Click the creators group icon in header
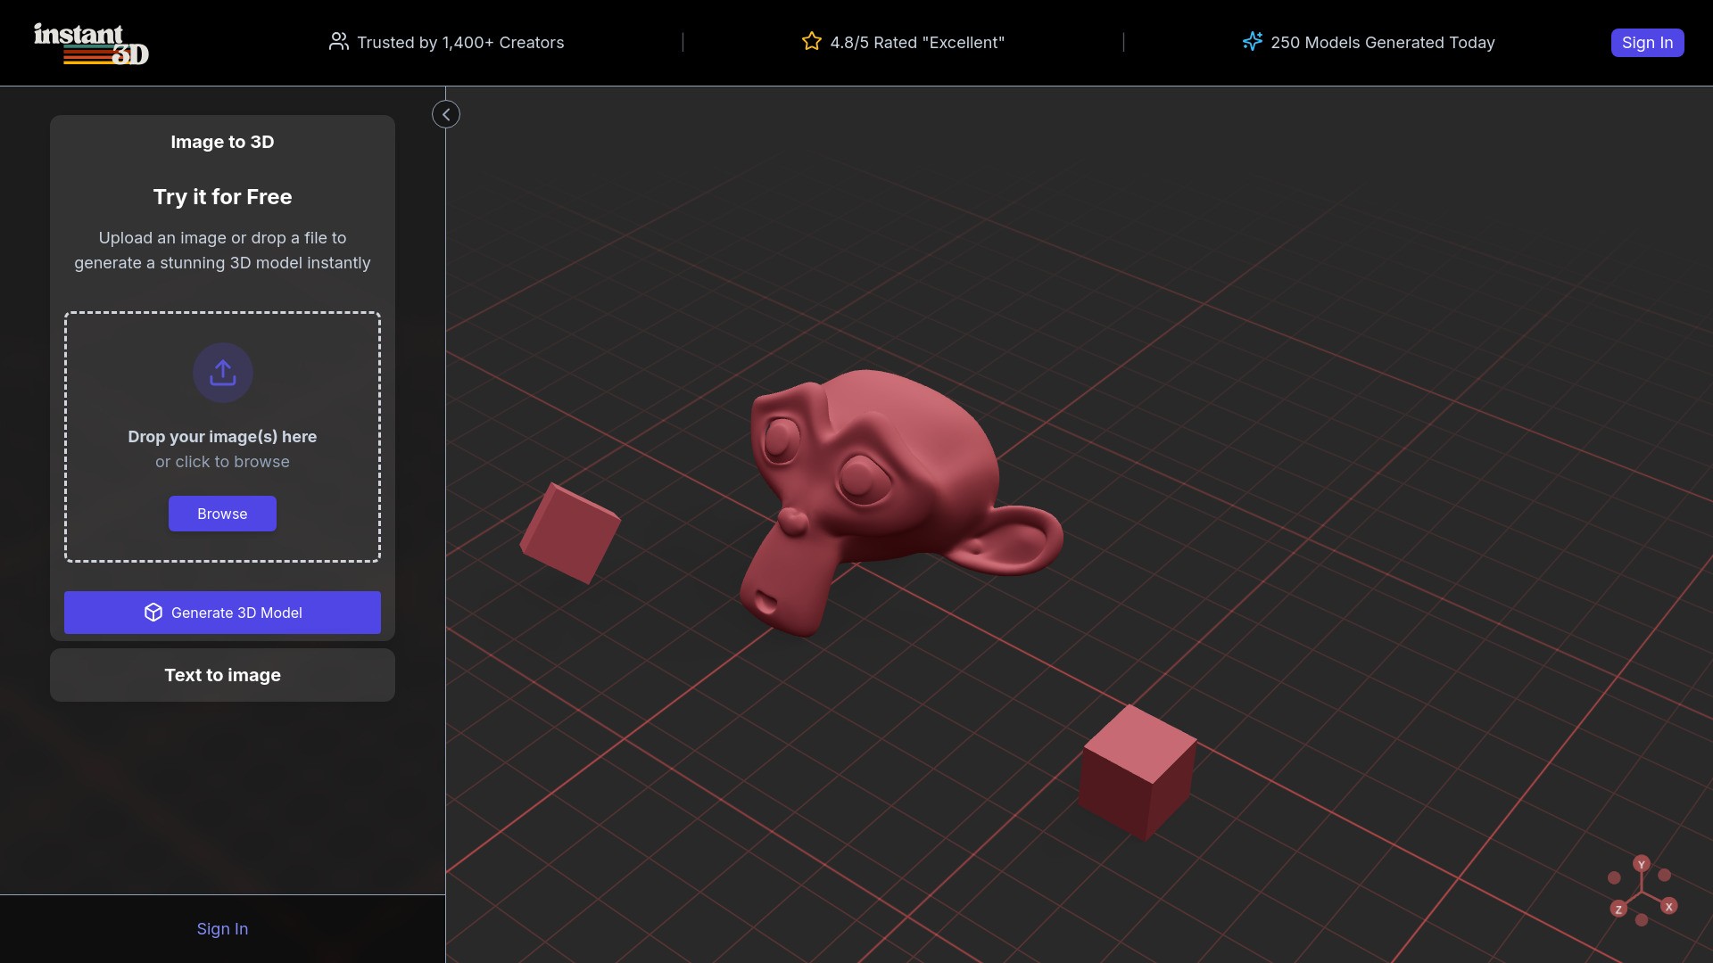Viewport: 1713px width, 963px height. point(339,41)
